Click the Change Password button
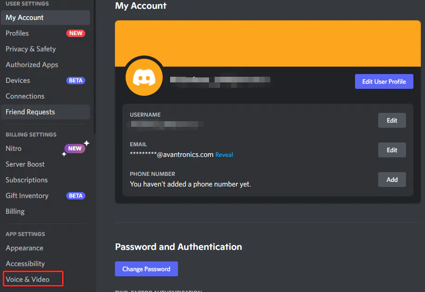The image size is (425, 292). 146,269
